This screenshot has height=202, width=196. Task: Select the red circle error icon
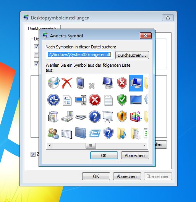pos(95,100)
